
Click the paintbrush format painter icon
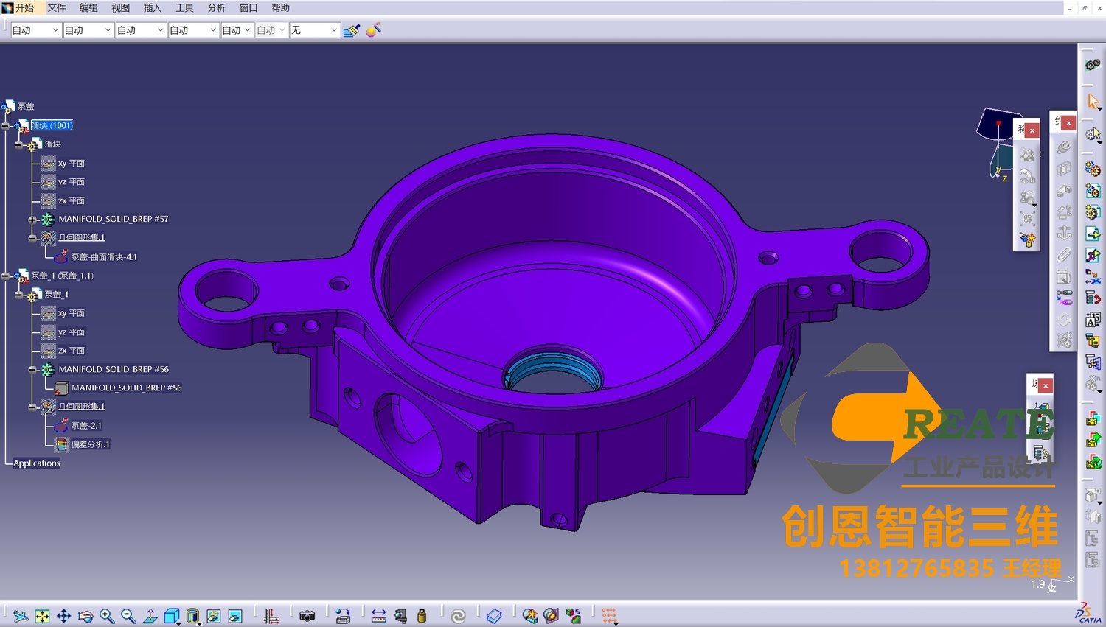pyautogui.click(x=352, y=30)
